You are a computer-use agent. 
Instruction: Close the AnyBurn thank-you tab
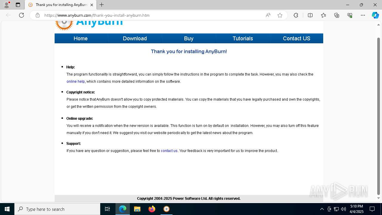coord(92,5)
